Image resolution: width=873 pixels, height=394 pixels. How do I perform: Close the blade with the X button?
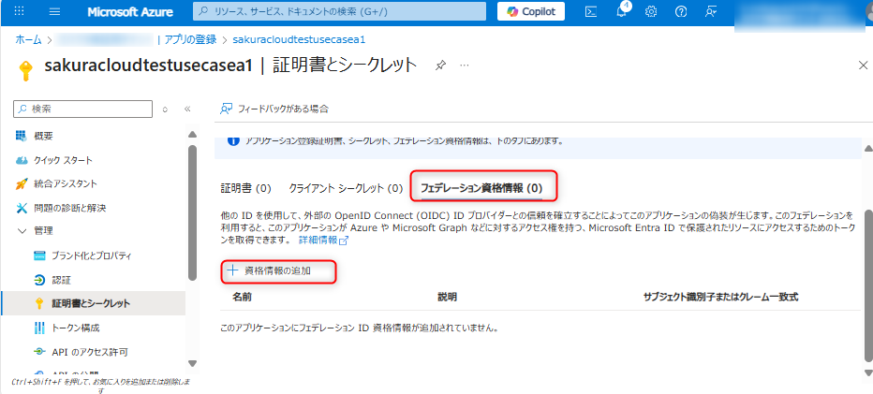(x=863, y=66)
